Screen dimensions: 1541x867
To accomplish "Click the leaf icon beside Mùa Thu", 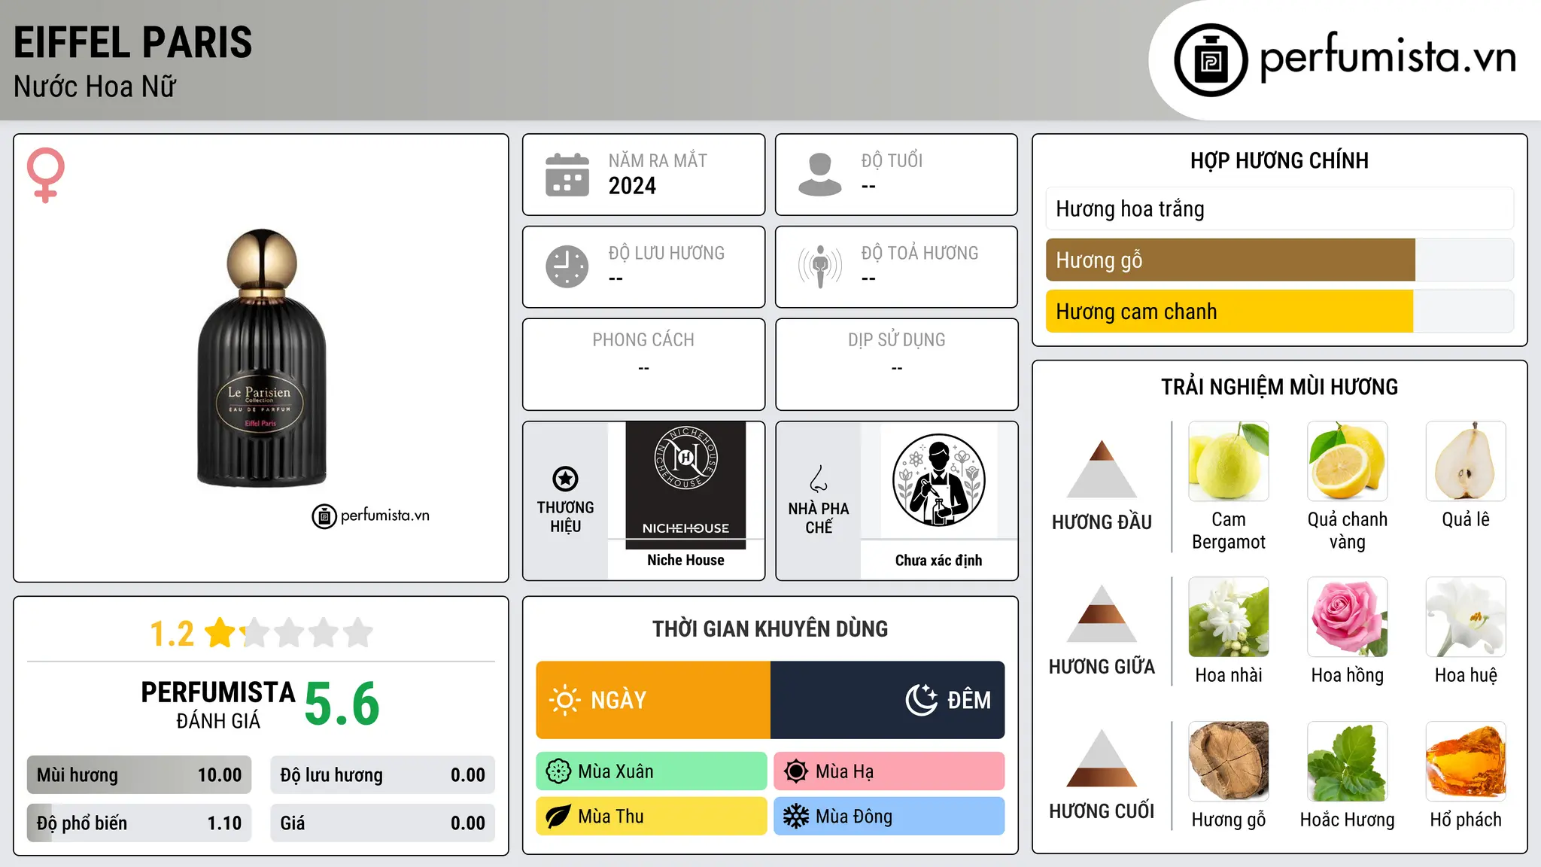I will click(558, 817).
